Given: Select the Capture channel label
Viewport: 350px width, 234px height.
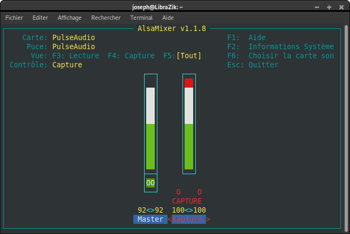Looking at the screenshot, I should [x=189, y=219].
